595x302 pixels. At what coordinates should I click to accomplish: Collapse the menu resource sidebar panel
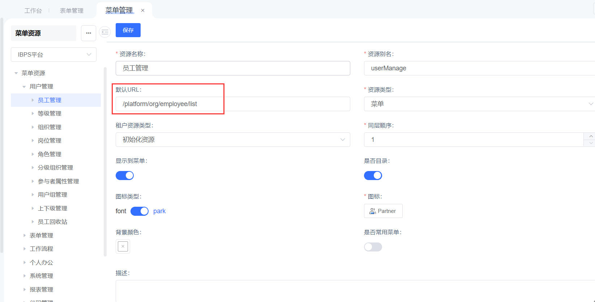105,32
